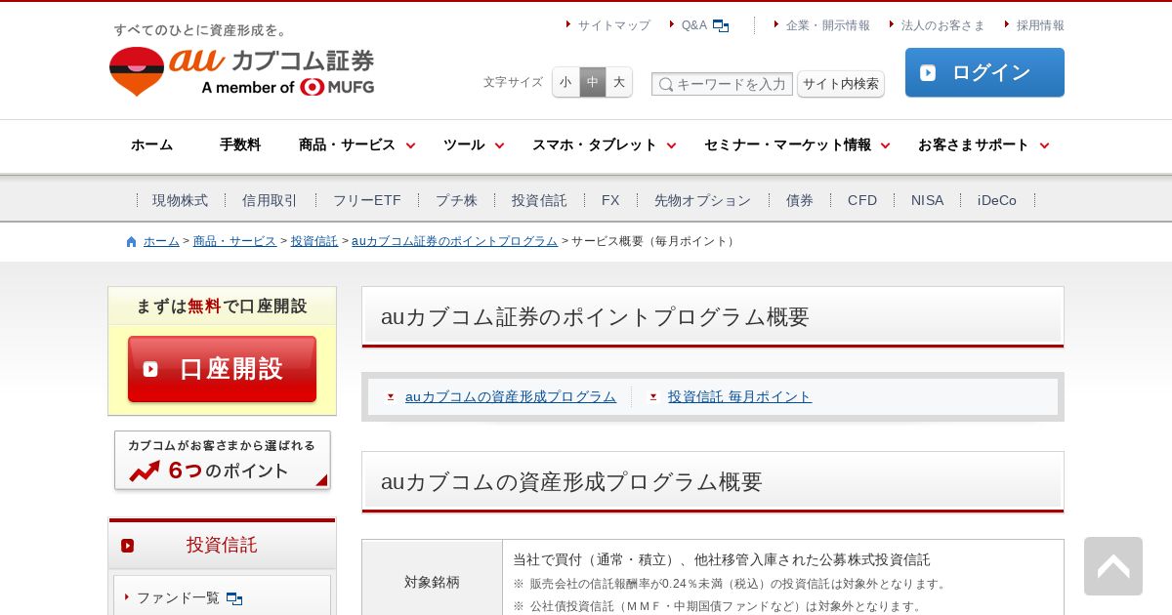
Task: Select フリーETF in product bar
Action: click(367, 200)
